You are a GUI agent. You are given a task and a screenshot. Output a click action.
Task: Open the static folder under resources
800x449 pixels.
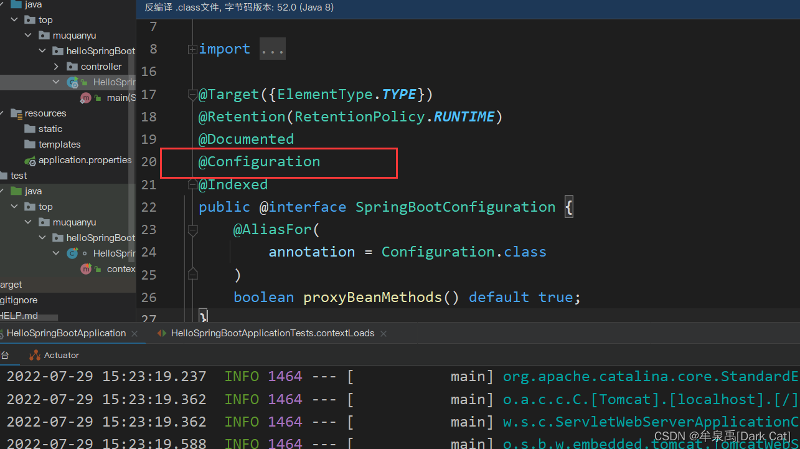click(50, 129)
